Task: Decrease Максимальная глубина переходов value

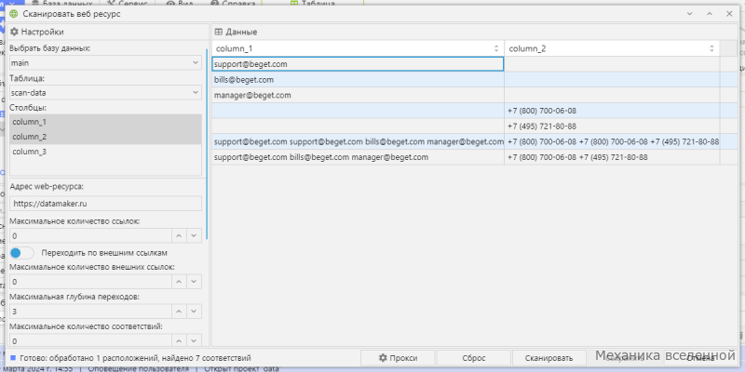Action: point(194,312)
